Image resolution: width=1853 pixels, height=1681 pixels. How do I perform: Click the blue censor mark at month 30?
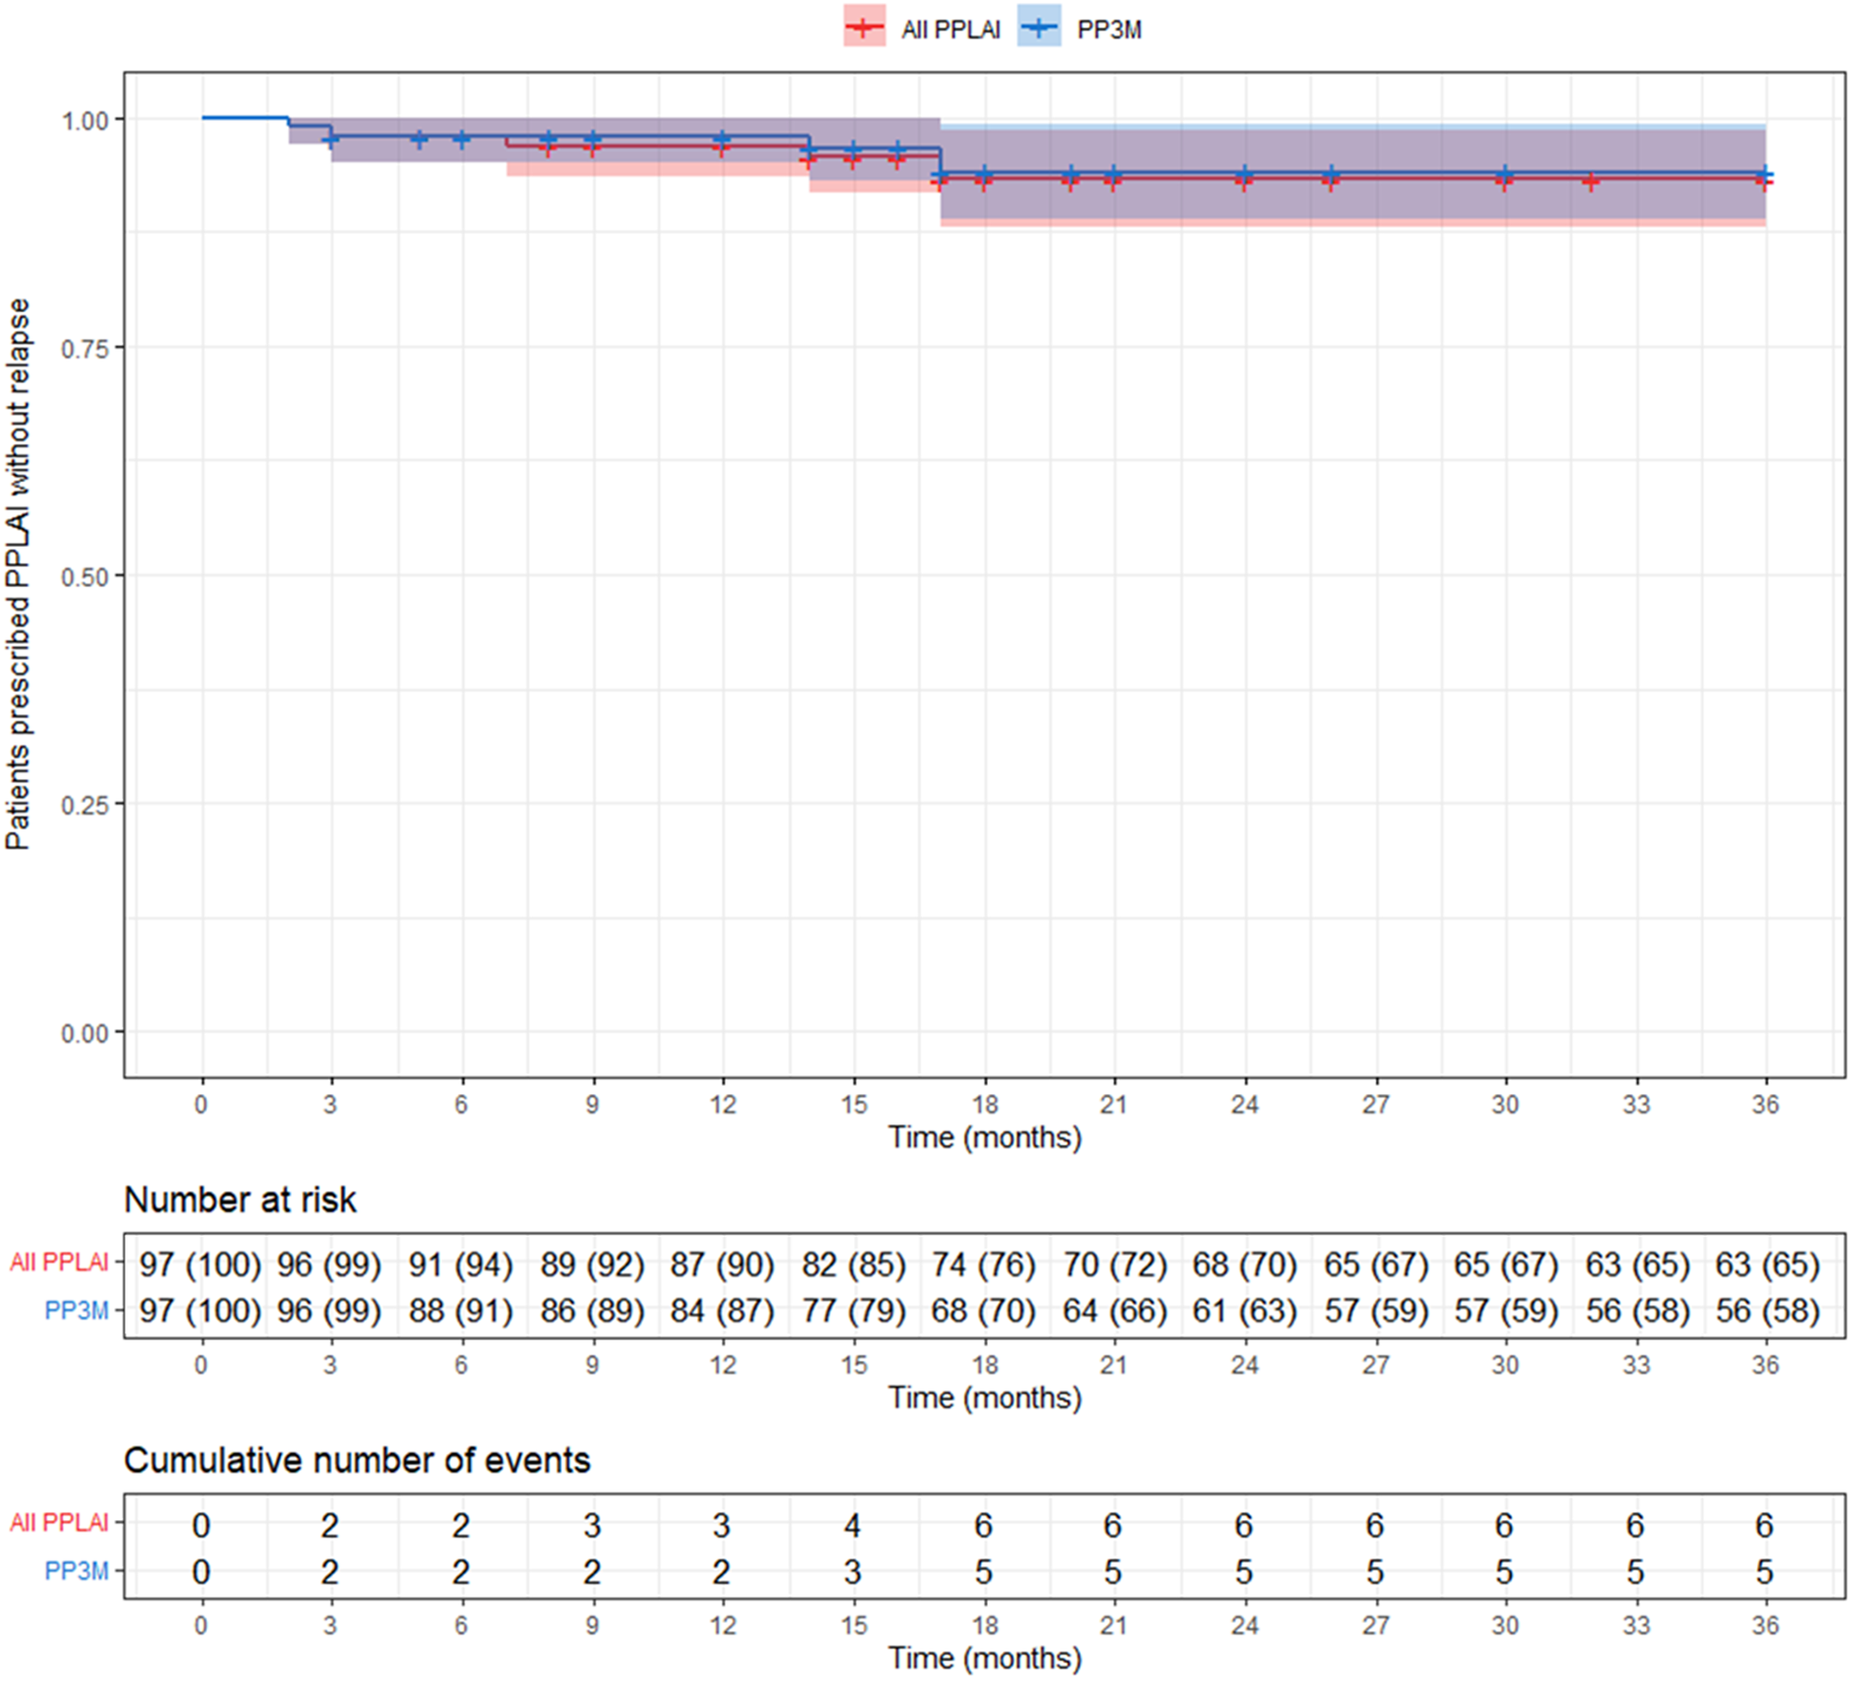coord(1504,175)
